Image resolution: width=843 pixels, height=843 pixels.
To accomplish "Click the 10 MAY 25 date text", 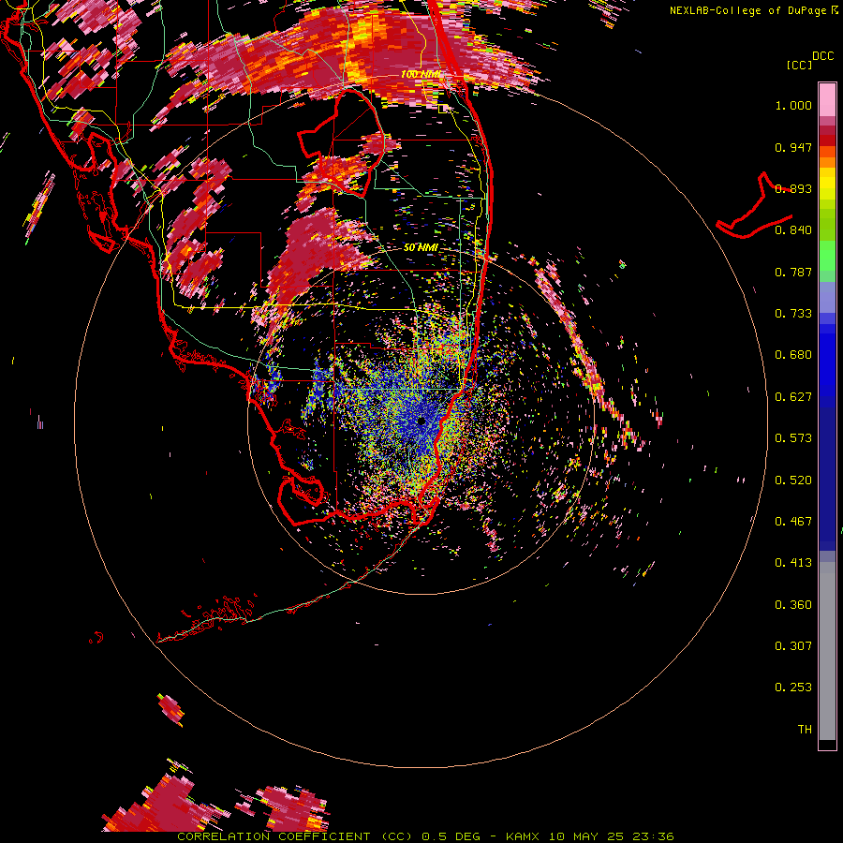I will [x=586, y=836].
